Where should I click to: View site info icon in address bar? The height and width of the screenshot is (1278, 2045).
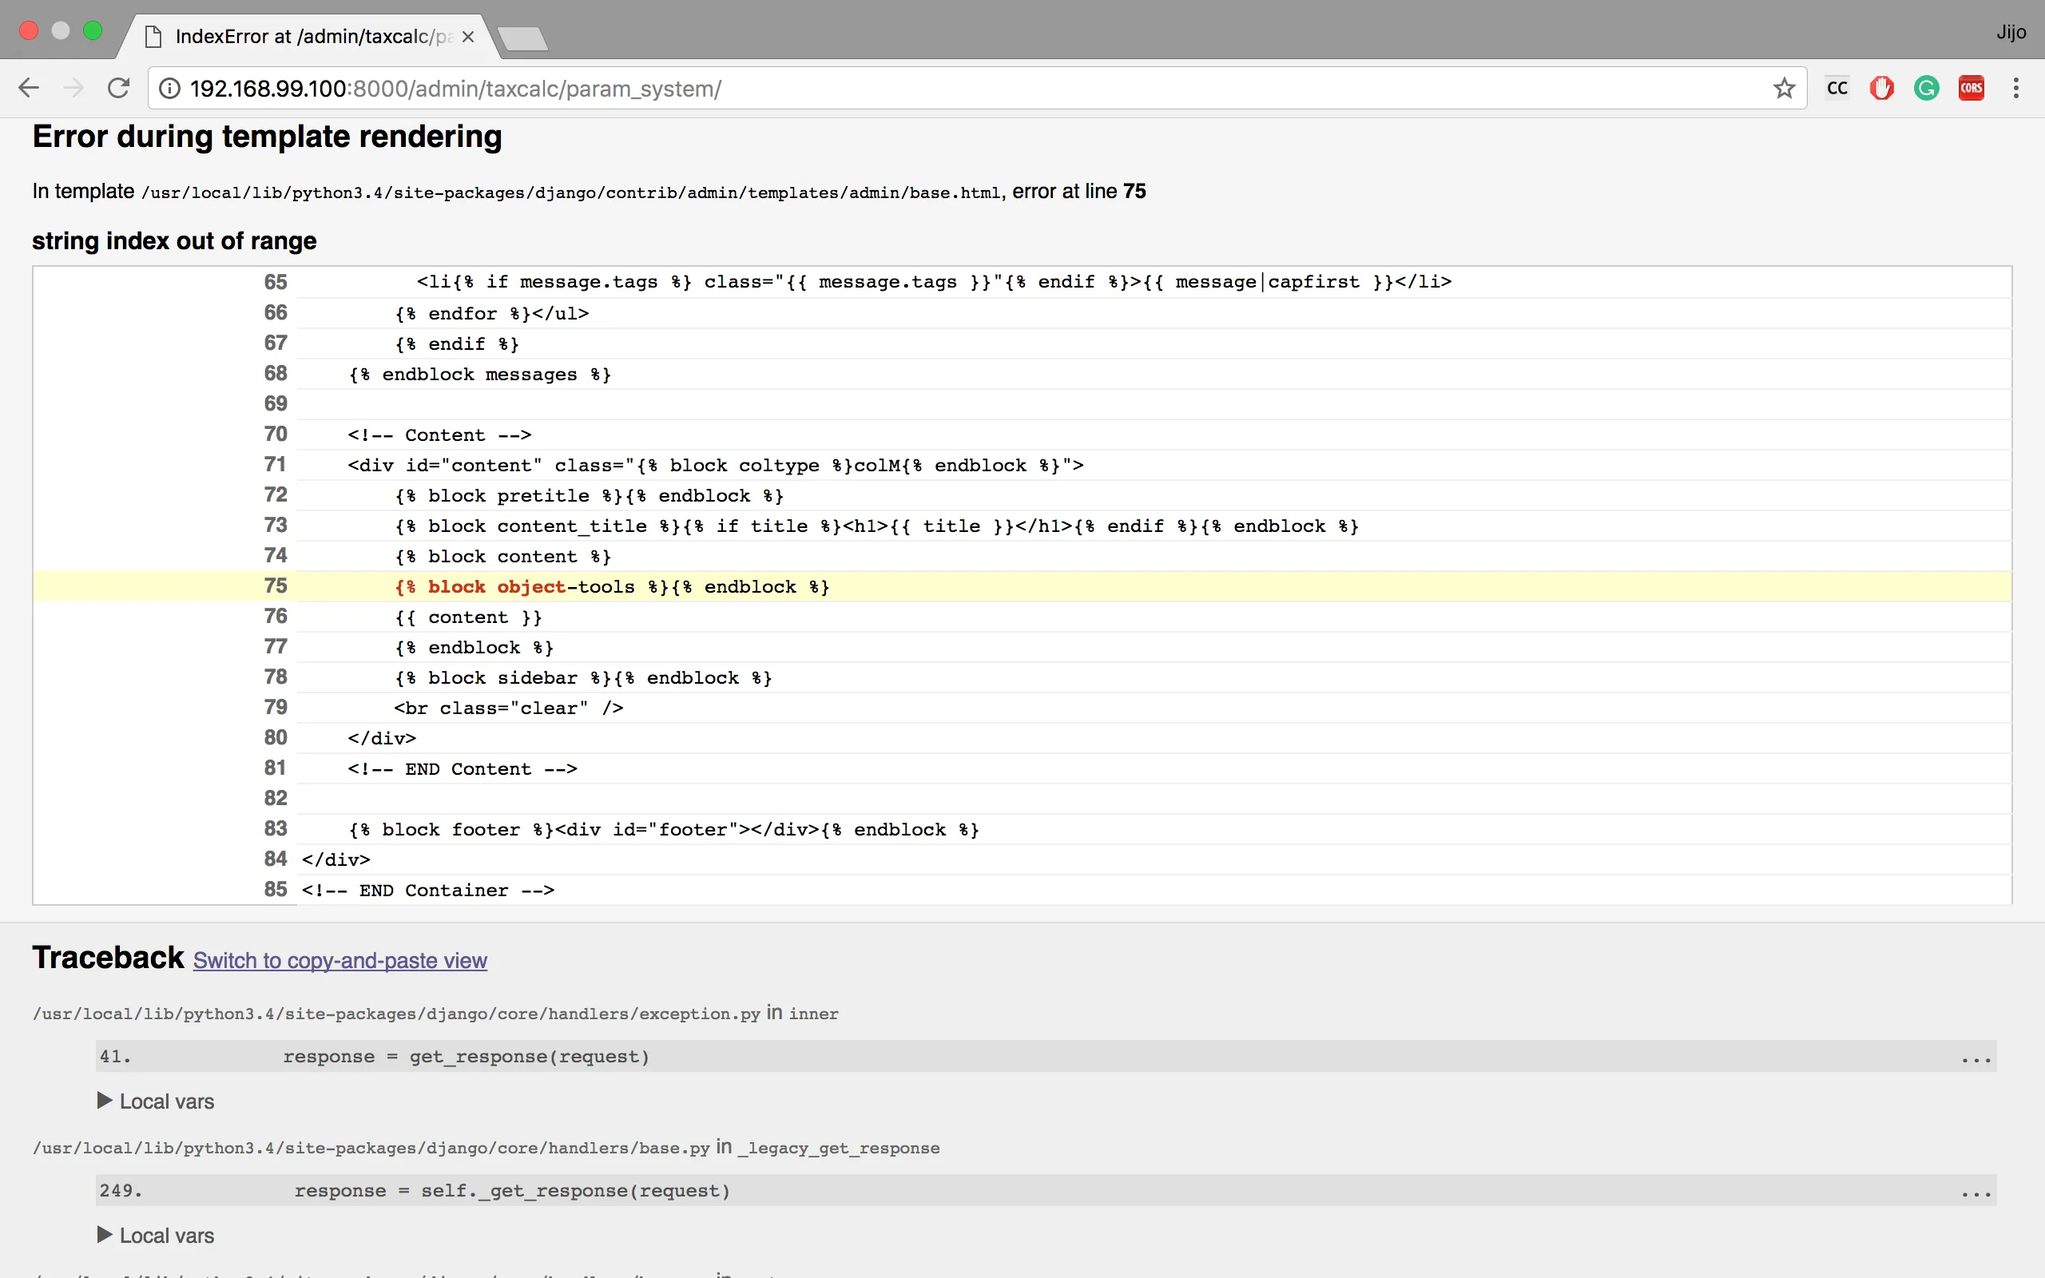(170, 88)
